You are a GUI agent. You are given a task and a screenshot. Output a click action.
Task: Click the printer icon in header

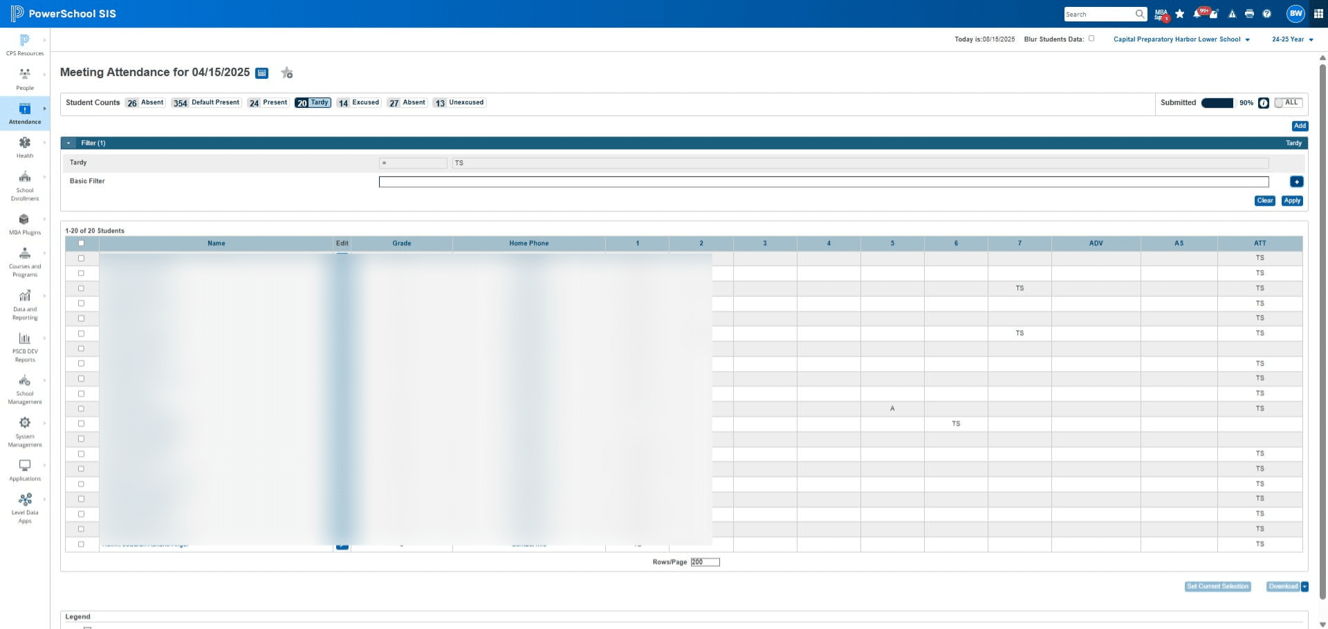point(1249,14)
